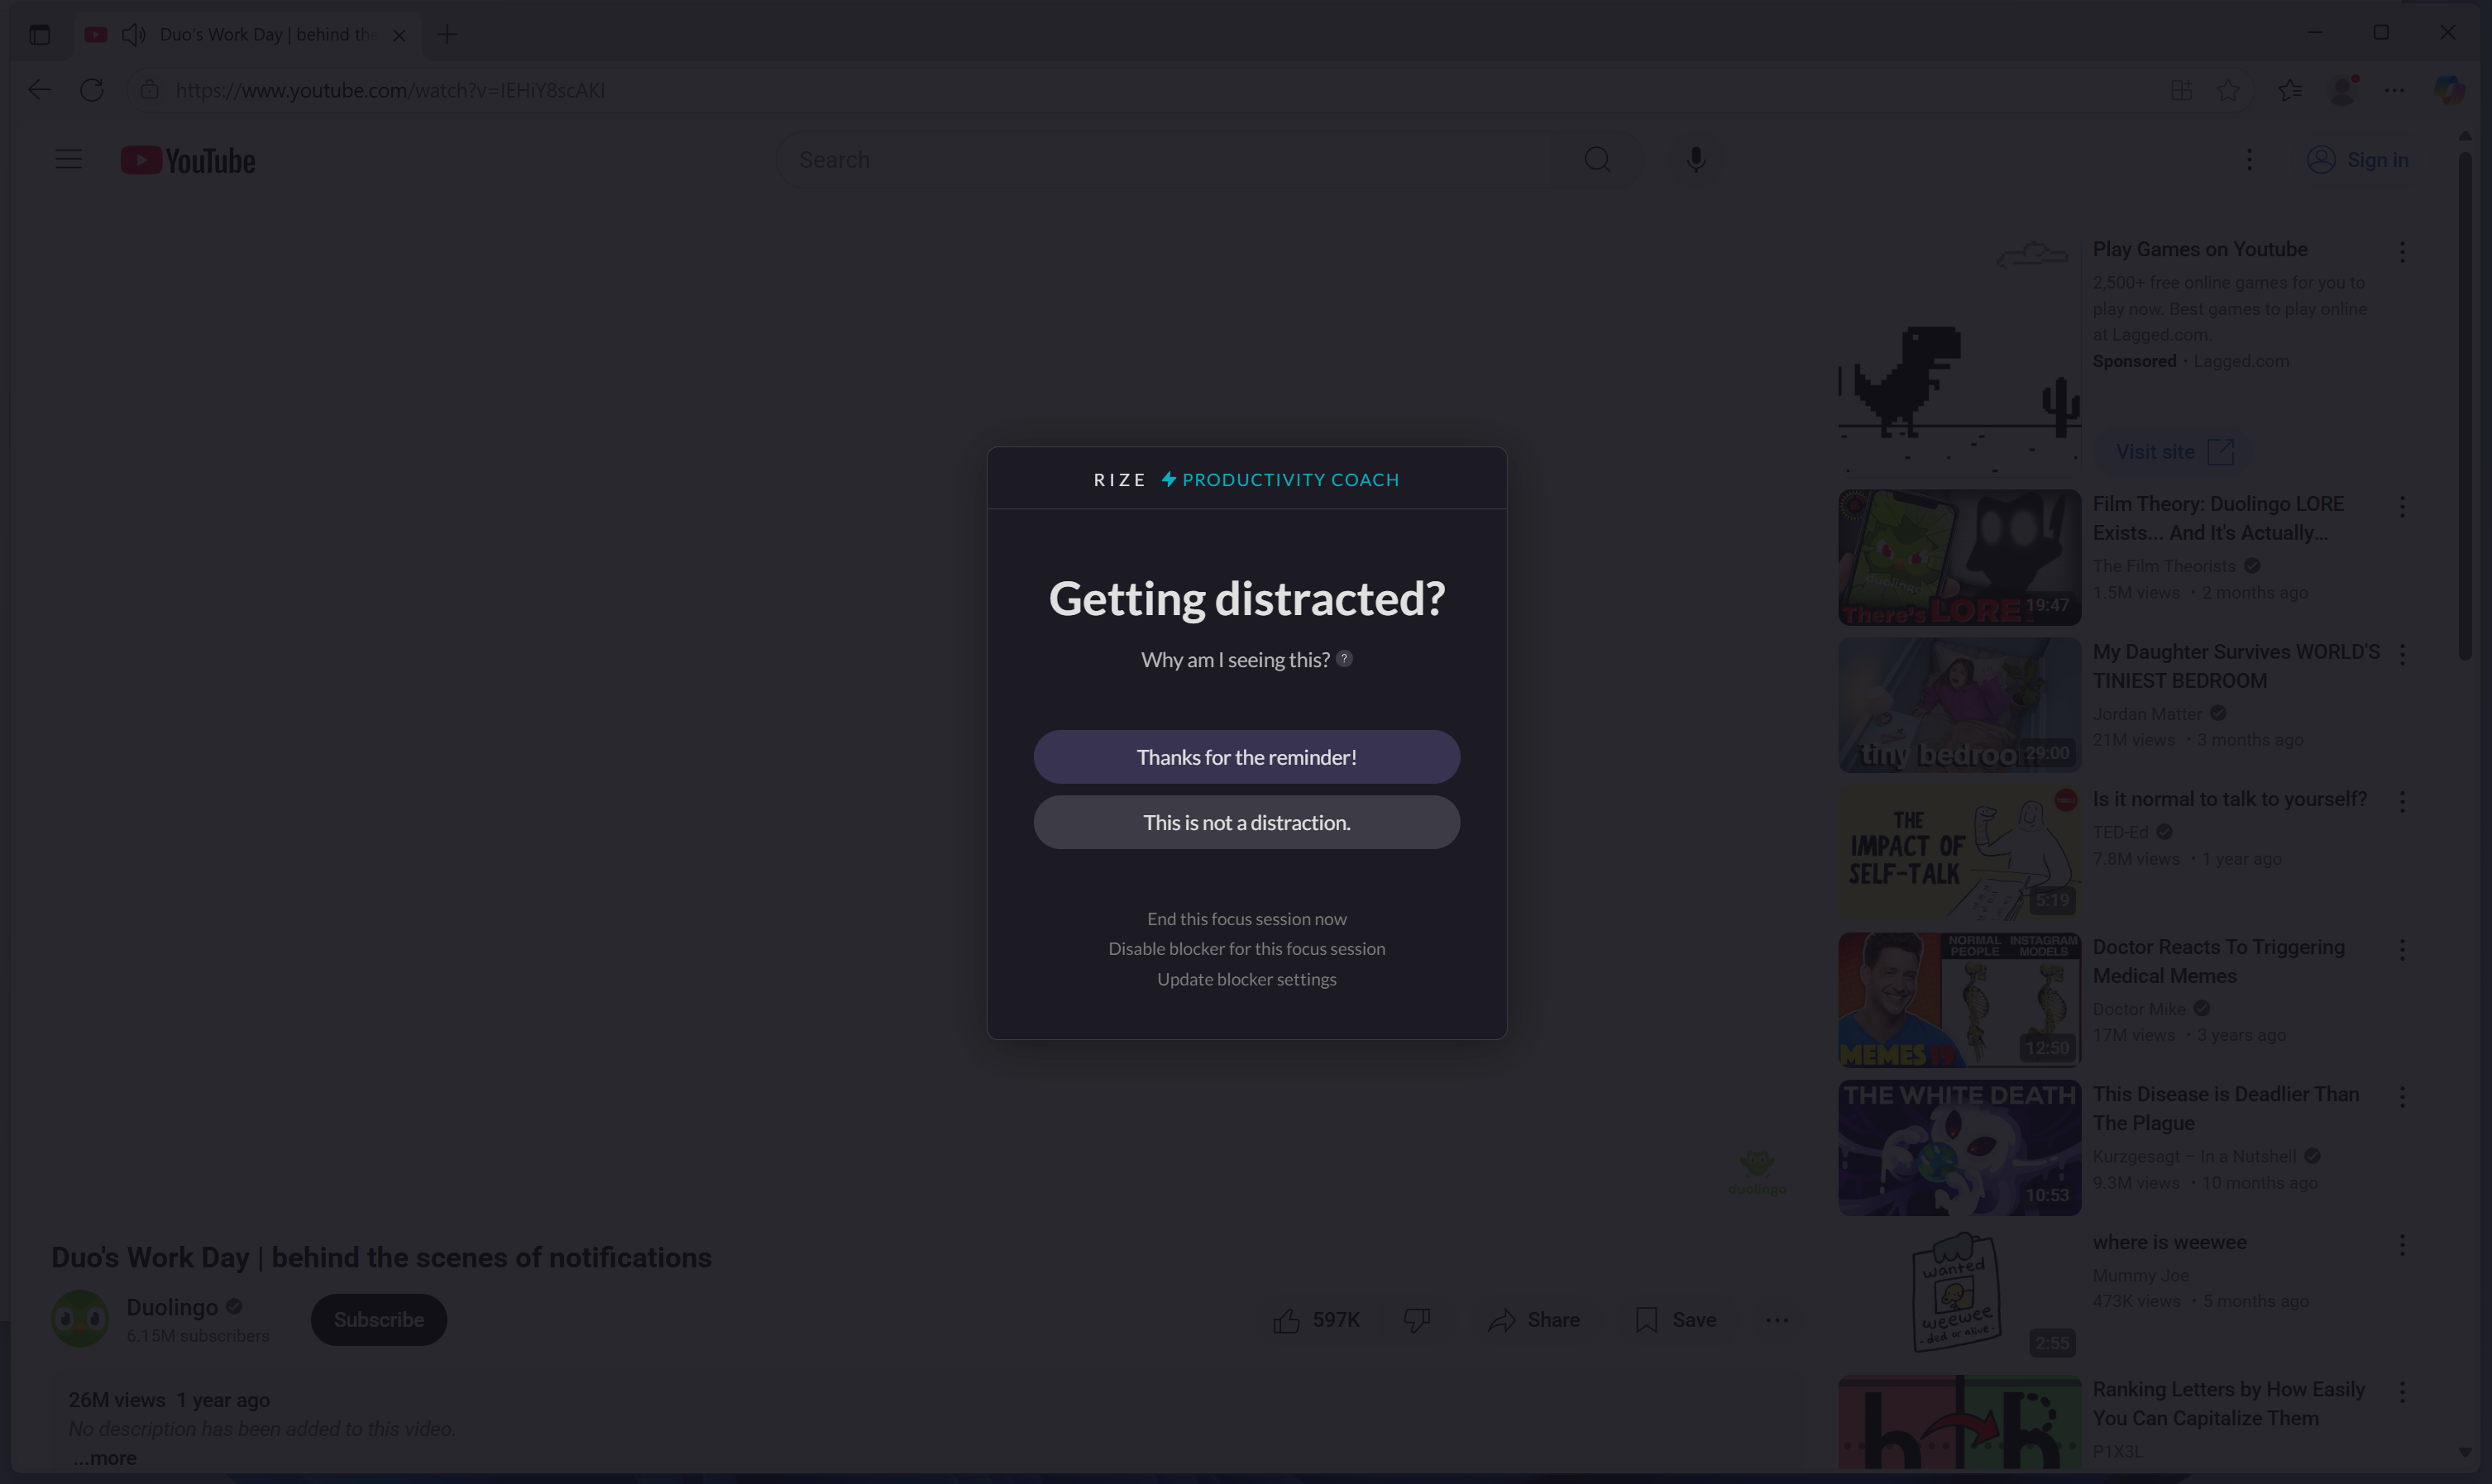Open the options menu on Film Theory video
The height and width of the screenshot is (1484, 2492).
click(2402, 507)
